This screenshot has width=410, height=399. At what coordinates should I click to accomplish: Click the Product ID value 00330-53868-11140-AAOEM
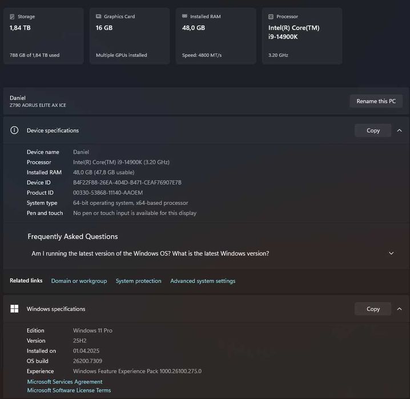pyautogui.click(x=108, y=192)
